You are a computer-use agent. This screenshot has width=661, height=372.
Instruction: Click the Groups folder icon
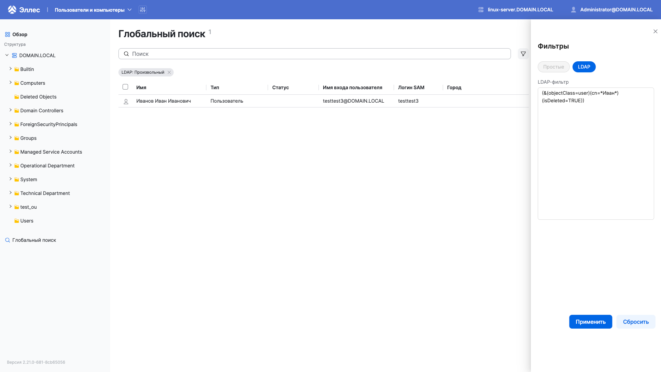[17, 138]
